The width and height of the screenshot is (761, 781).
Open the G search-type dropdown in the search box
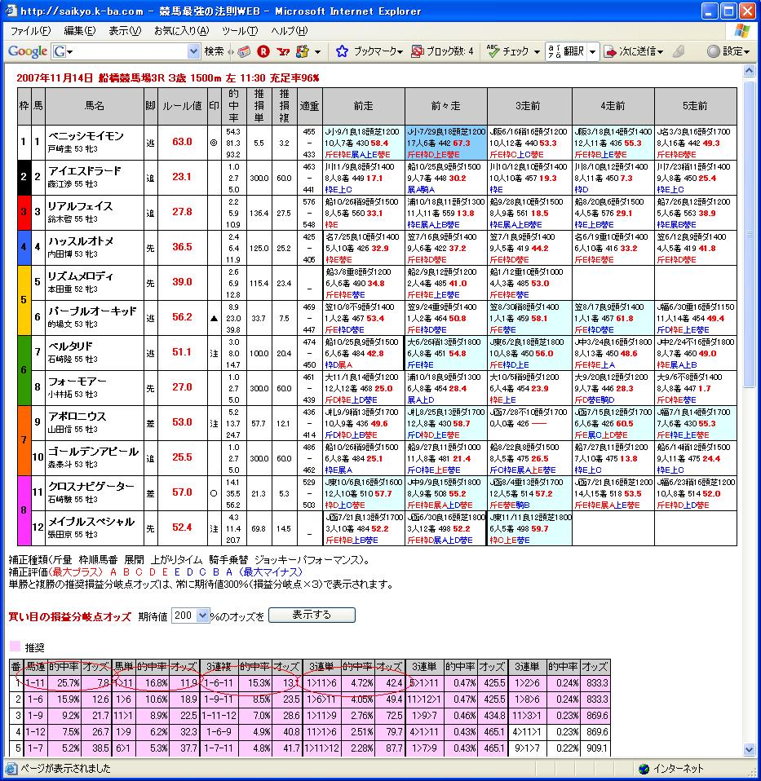[64, 51]
